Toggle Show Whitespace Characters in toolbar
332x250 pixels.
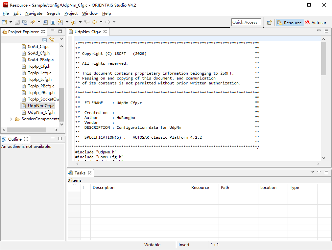click(53, 22)
